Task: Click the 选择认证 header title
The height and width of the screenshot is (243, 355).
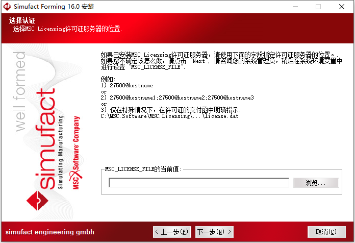Action: [22, 20]
